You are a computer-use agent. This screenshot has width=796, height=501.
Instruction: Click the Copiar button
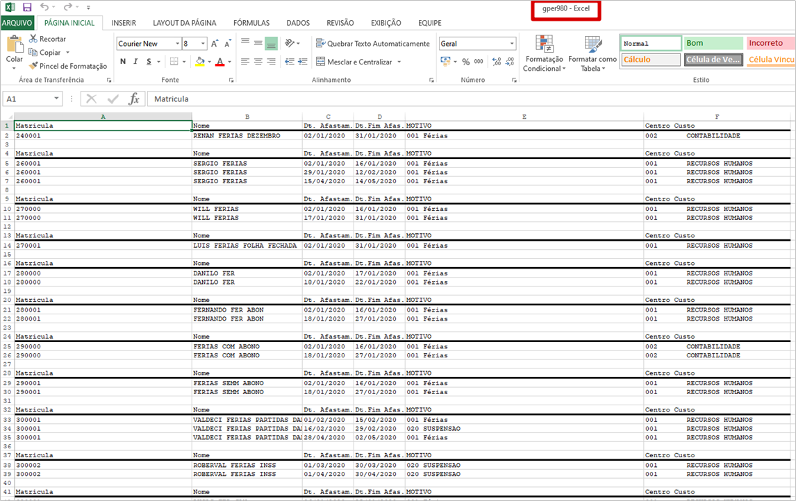click(46, 52)
